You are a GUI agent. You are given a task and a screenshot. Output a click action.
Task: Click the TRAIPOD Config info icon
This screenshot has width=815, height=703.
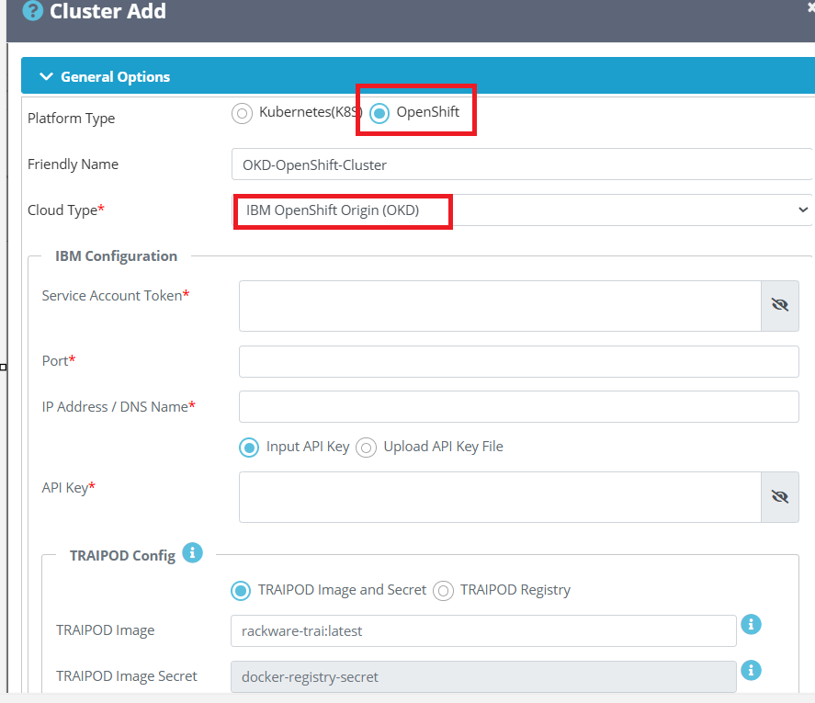click(192, 552)
